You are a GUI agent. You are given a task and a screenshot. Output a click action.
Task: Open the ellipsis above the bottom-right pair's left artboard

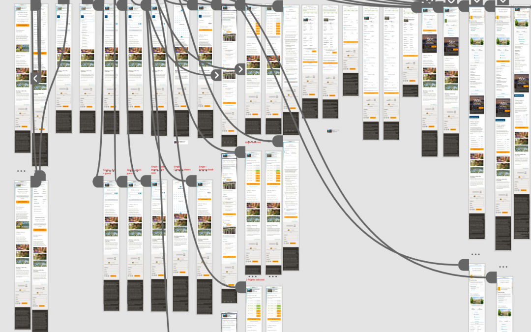pyautogui.click(x=475, y=255)
